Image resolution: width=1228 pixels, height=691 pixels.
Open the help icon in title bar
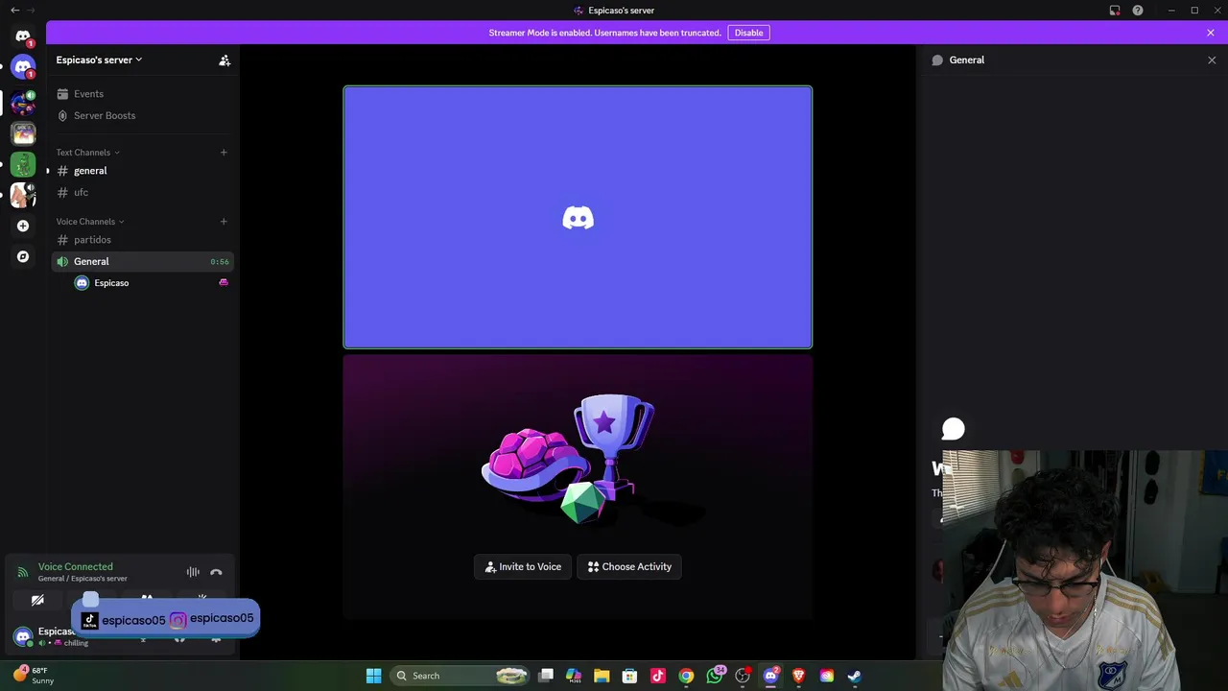(x=1138, y=11)
